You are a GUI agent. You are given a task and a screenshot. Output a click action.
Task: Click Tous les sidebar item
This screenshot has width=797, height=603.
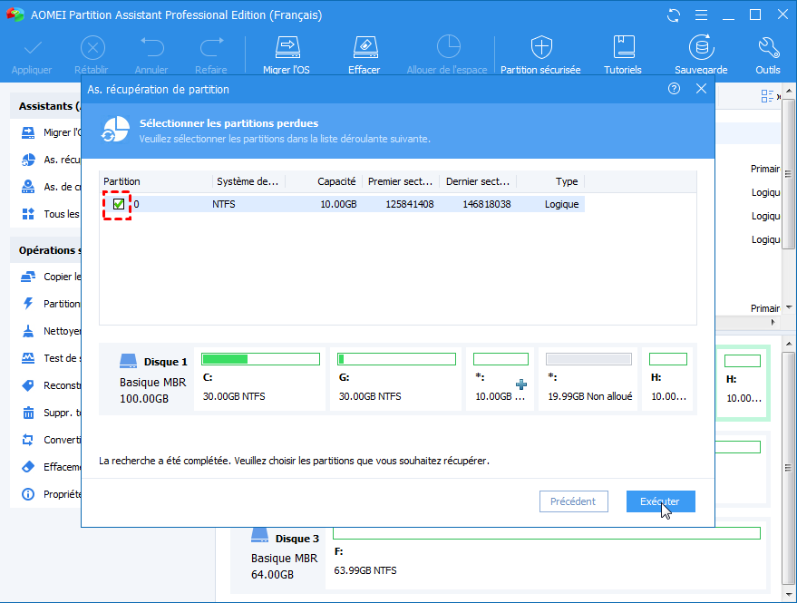(x=51, y=214)
